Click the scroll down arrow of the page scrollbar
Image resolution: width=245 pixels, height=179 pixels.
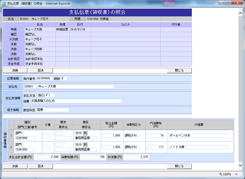[x=240, y=165]
